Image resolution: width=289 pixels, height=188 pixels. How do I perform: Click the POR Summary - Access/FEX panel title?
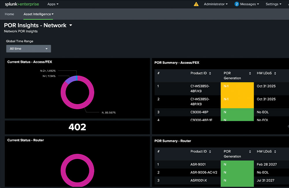(177, 63)
